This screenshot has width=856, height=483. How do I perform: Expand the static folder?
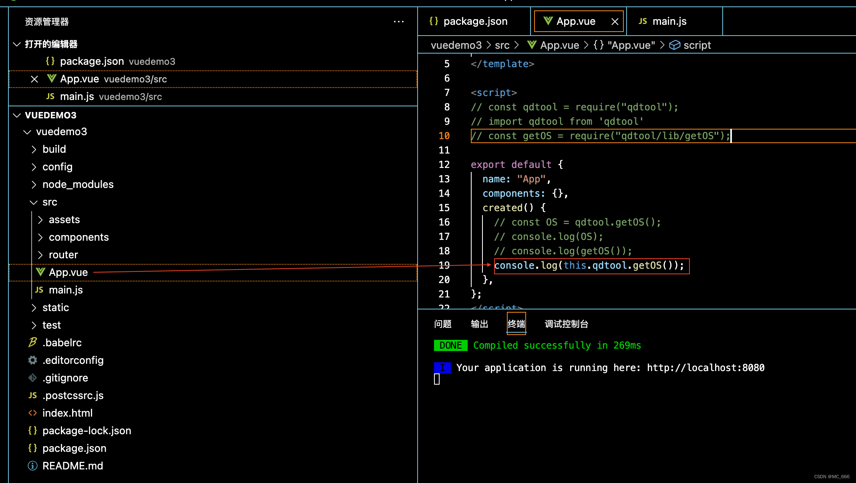point(34,308)
